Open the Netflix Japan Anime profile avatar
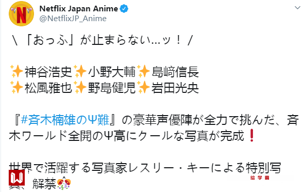The width and height of the screenshot is (303, 192). click(x=21, y=13)
